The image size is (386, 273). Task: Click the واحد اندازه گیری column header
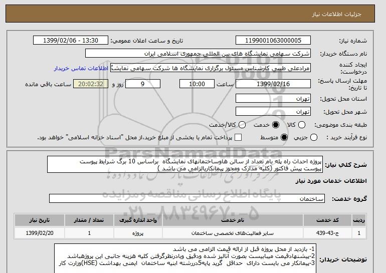pyautogui.click(x=138, y=220)
